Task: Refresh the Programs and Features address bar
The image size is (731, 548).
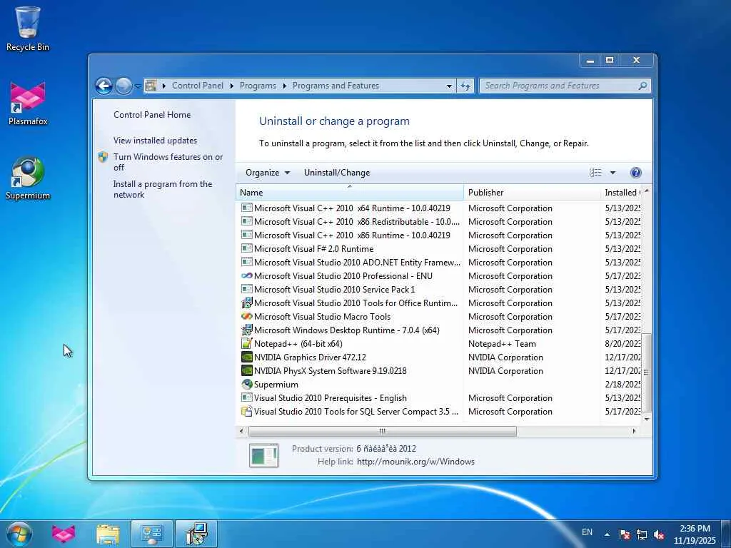Action: [x=465, y=86]
